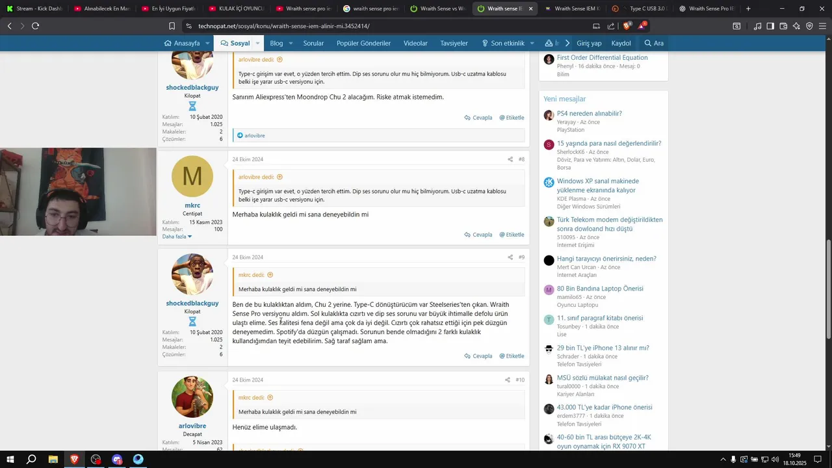Click the search magnifier icon in toolbar right
Screen dimensions: 832x468
click(x=736, y=26)
